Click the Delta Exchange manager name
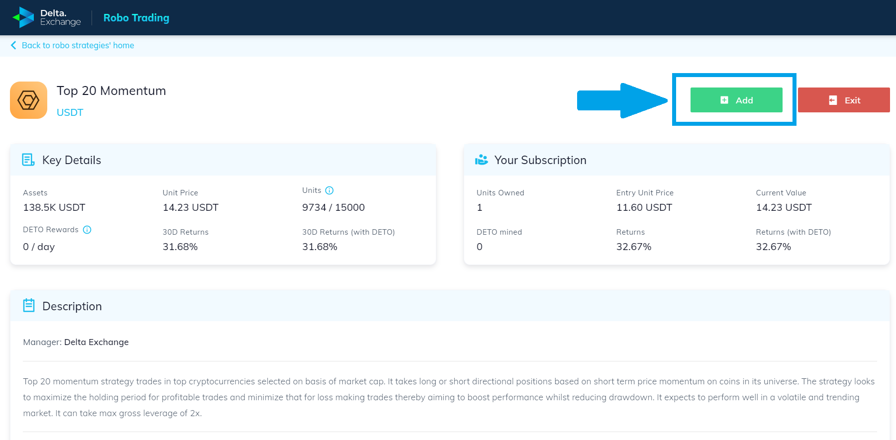The width and height of the screenshot is (896, 440). (97, 342)
